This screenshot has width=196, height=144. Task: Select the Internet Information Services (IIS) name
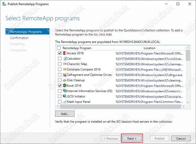[90, 91]
